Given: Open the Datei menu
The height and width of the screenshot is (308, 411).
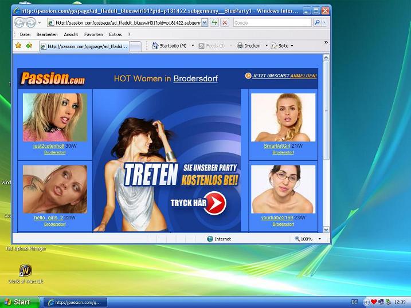Looking at the screenshot, I should point(25,34).
